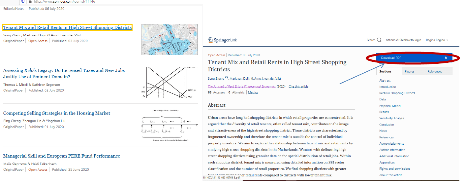Image resolution: width=464 pixels, height=182 pixels.
Task: Click the '0 Altmetric' count
Action: 236,92
